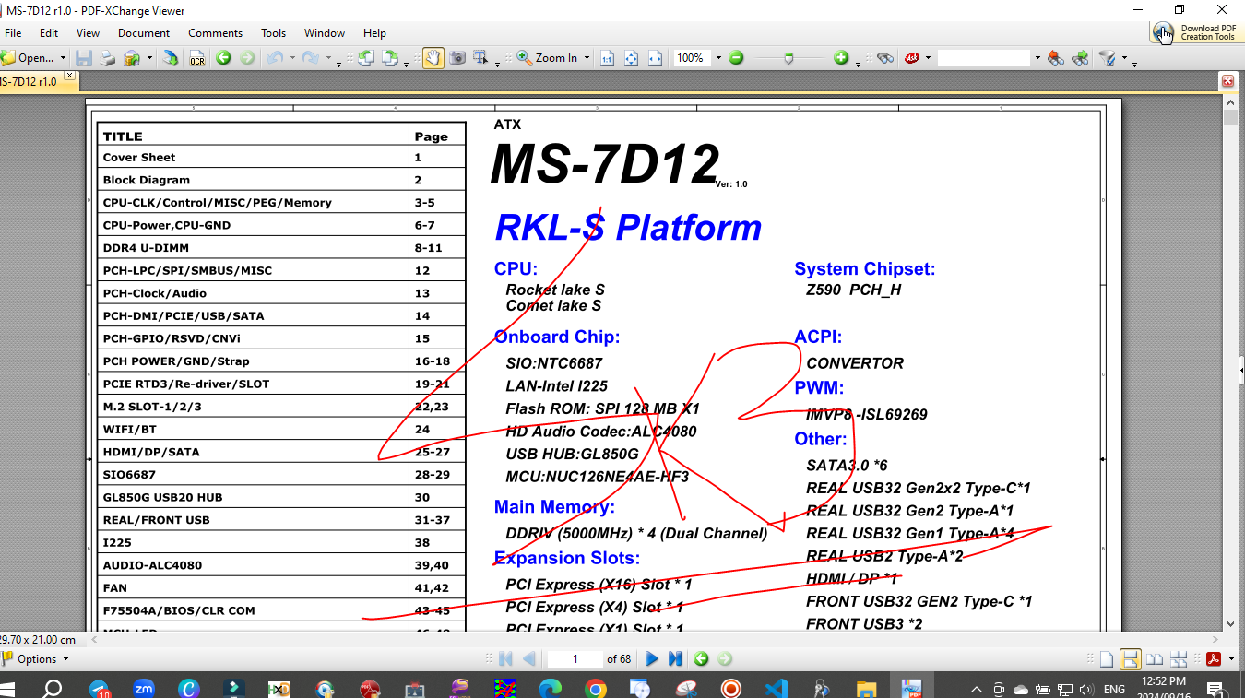Screen dimensions: 1245x698
Task: Open the View menu
Action: [x=89, y=32]
